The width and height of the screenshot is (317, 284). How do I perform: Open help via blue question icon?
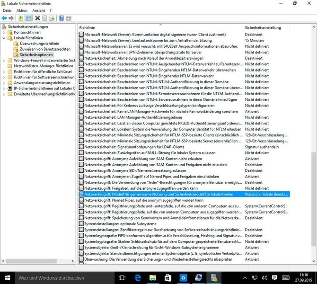pyautogui.click(x=62, y=18)
